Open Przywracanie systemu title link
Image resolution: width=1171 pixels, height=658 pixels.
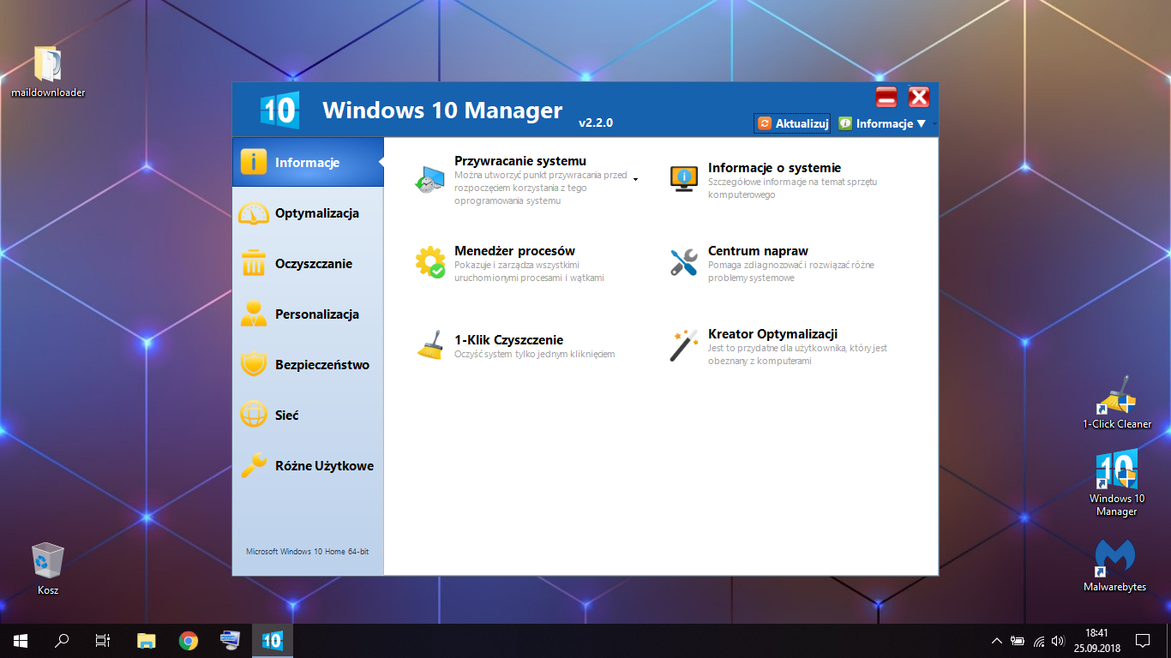pos(520,160)
